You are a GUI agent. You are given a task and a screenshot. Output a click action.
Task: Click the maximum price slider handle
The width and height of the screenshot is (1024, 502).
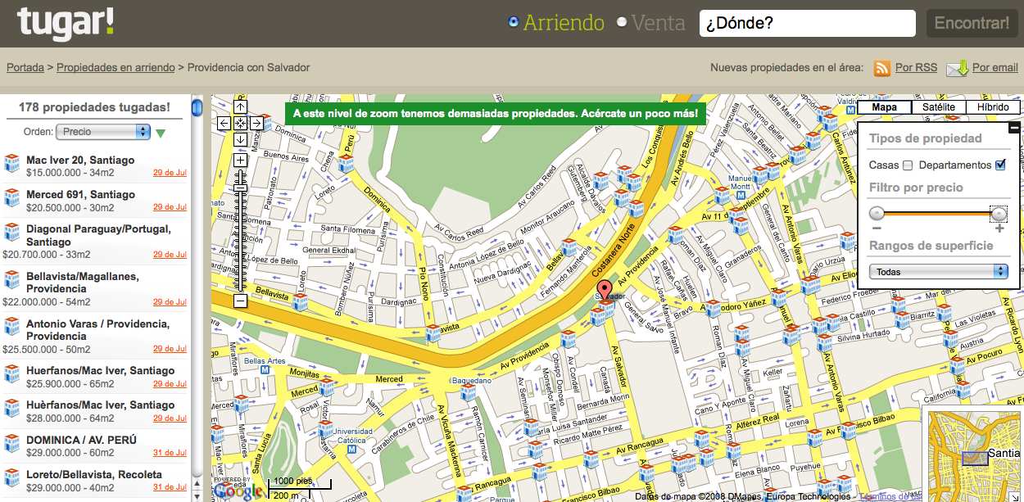[x=999, y=214]
